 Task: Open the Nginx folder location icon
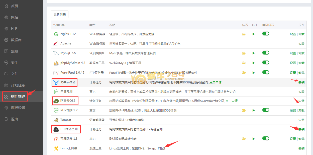244,34
